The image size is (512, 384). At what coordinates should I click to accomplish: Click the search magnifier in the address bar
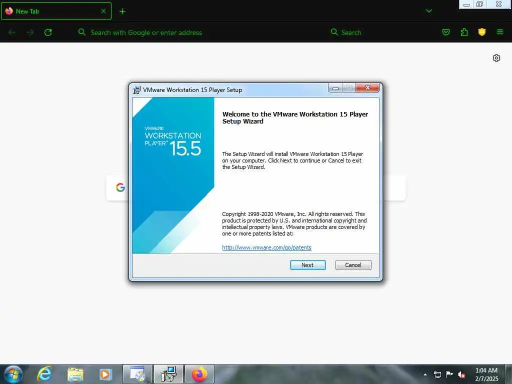[x=82, y=32]
